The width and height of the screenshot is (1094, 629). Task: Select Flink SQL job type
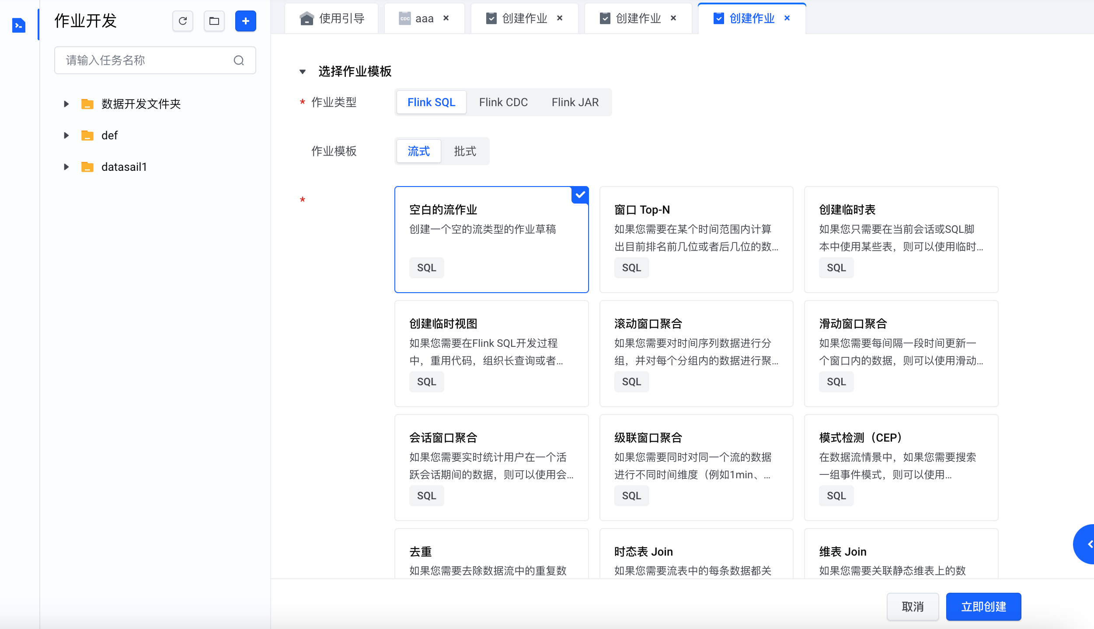431,102
